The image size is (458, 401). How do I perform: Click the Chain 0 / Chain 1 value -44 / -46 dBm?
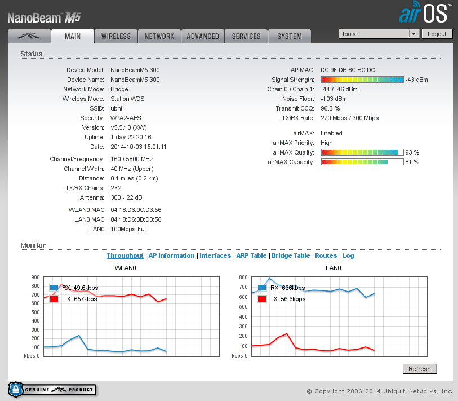pos(339,89)
